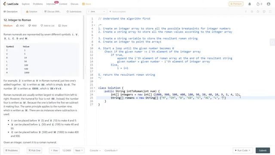Switch to the Submissions tab
The width and height of the screenshot is (275, 155).
[x=74, y=12]
